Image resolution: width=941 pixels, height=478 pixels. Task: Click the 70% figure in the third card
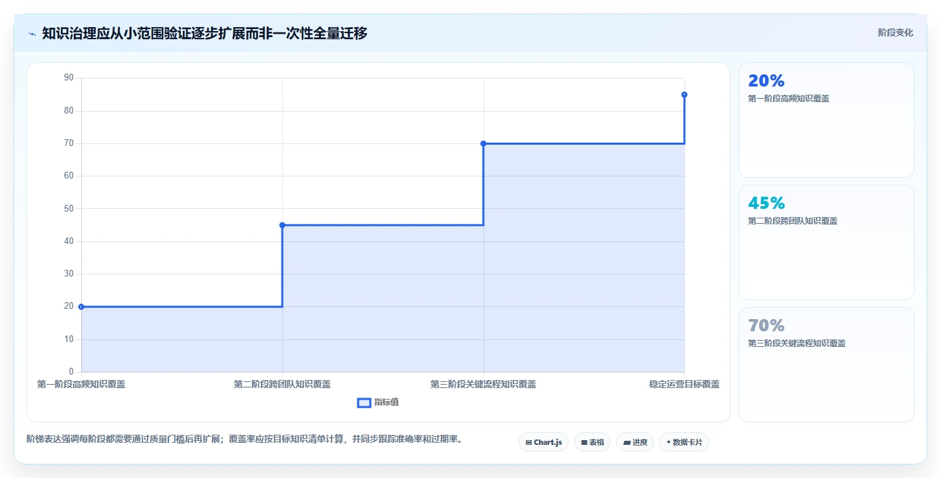[766, 326]
